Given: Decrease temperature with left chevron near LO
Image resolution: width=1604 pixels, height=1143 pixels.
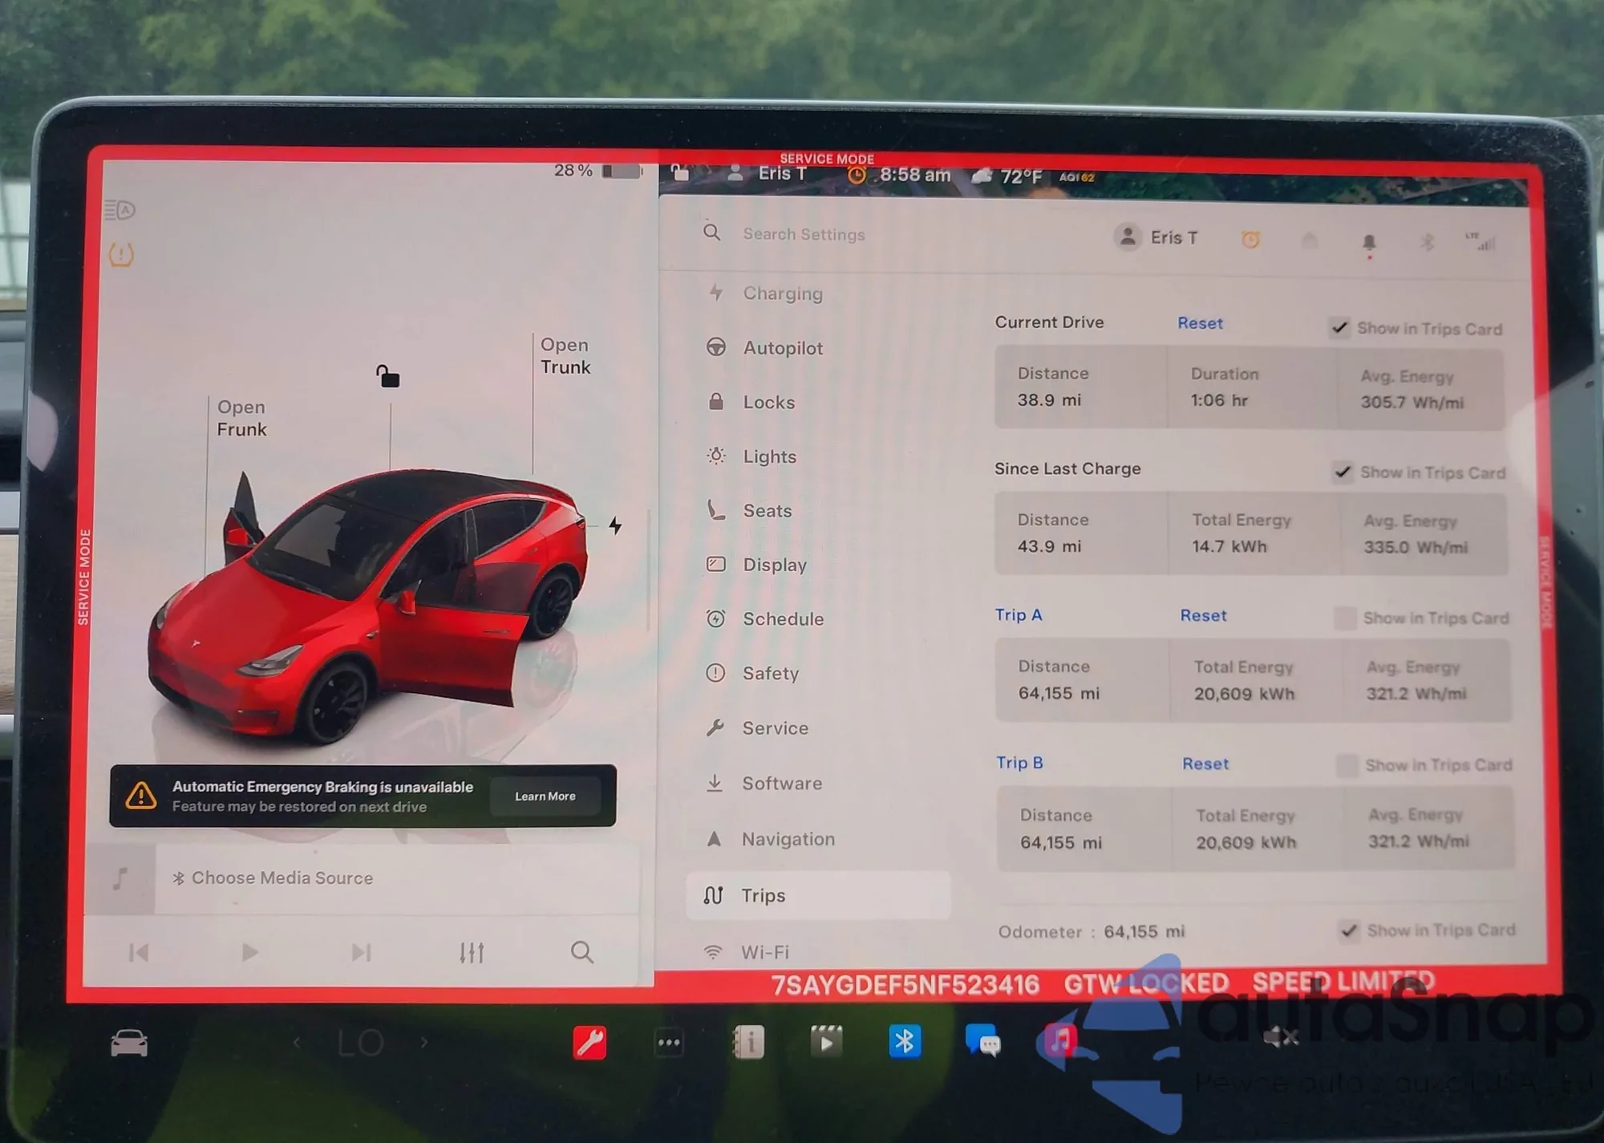Looking at the screenshot, I should tap(297, 1042).
